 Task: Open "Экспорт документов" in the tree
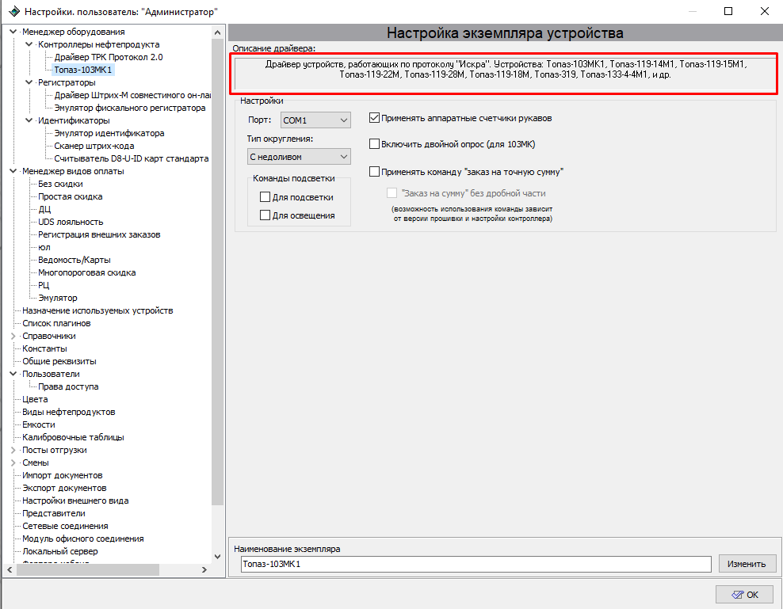point(64,488)
